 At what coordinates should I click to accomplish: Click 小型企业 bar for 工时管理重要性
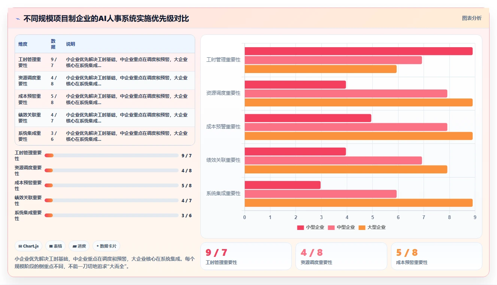pos(358,51)
